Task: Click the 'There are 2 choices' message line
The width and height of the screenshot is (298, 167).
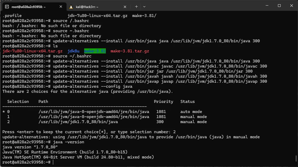Action: pos(88,91)
